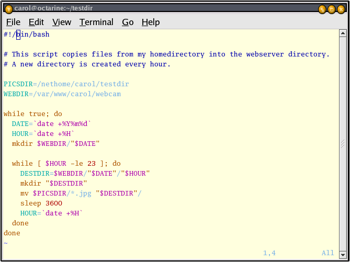This screenshot has height=262, width=350.
Task: Click the WEBDIR variable definition line
Action: click(x=62, y=94)
